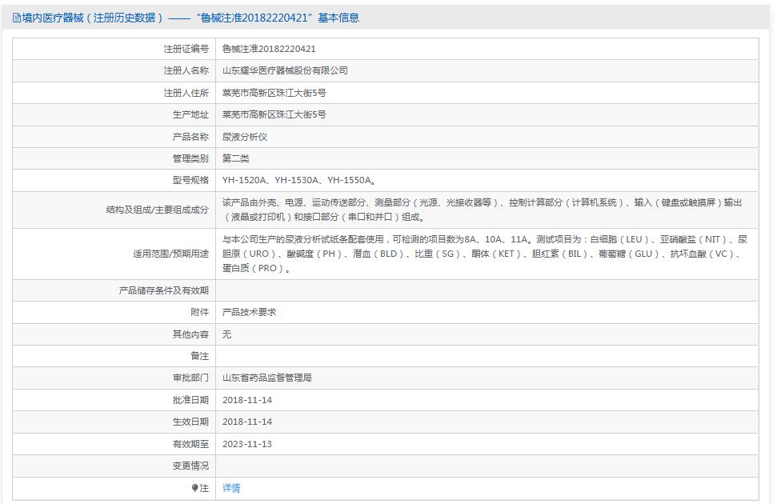Click structure description starting 该产品由外壳

[x=483, y=210]
